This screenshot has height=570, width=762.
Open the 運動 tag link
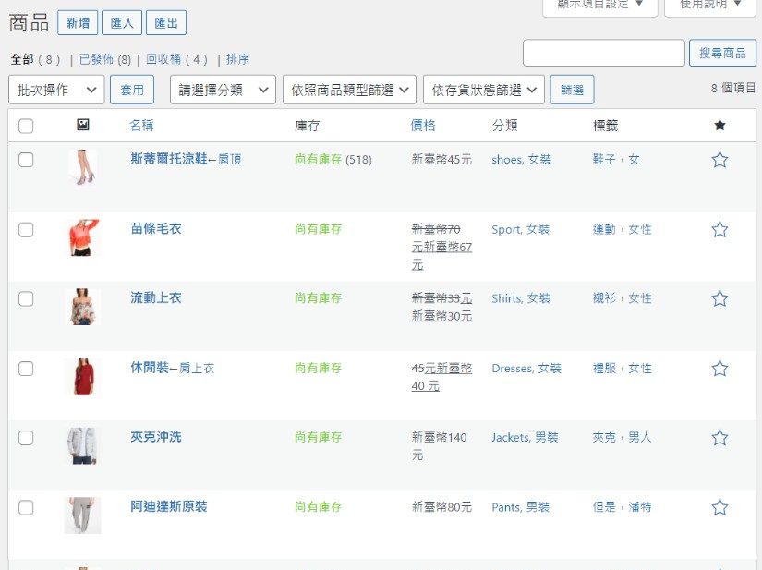(x=604, y=229)
